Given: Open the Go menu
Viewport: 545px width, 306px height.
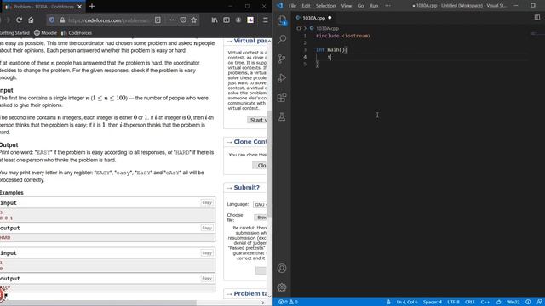Looking at the screenshot, I should coord(360,6).
